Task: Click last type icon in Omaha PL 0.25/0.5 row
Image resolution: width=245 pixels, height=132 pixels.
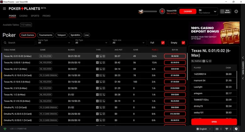Action: click(104, 114)
